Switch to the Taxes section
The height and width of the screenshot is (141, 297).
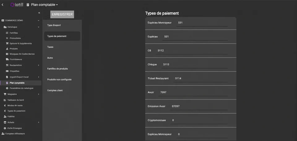pyautogui.click(x=62, y=47)
